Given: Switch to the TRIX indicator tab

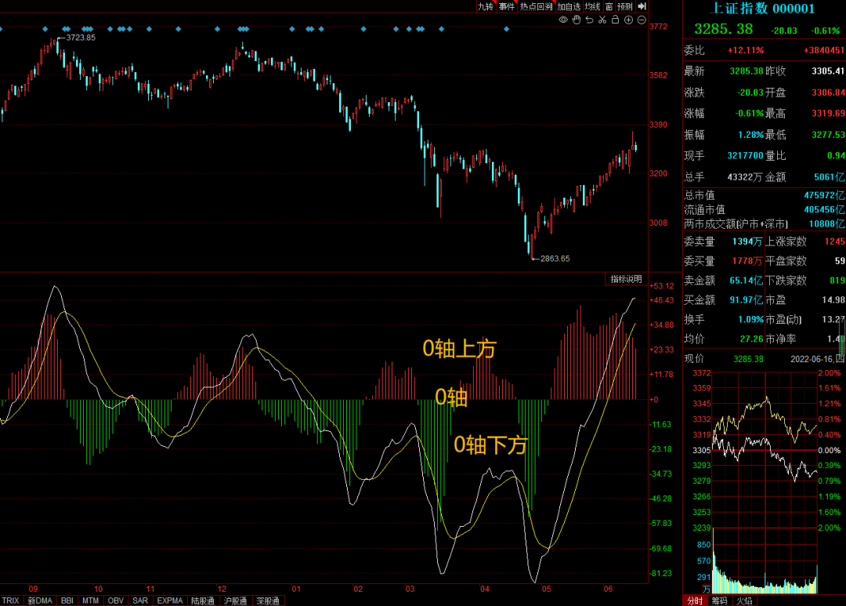Looking at the screenshot, I should click(11, 601).
